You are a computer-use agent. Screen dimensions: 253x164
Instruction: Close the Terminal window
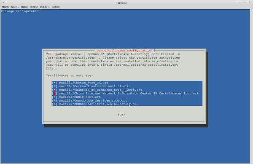point(249,3)
